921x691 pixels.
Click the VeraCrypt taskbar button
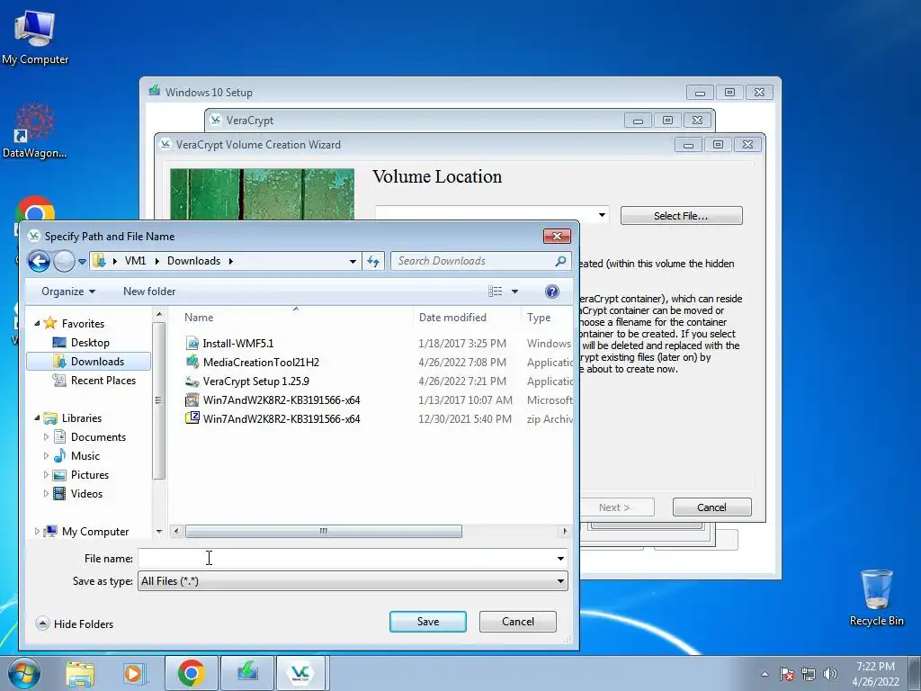[302, 673]
